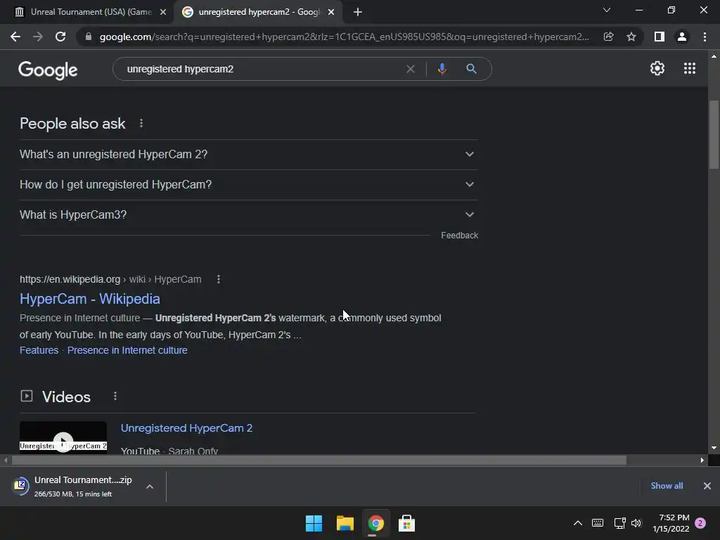Open clock and date 7:52 PM
The width and height of the screenshot is (720, 540).
pos(671,523)
